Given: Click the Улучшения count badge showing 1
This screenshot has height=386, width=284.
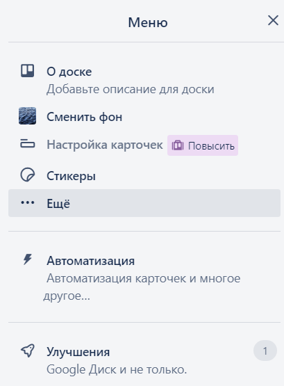Looking at the screenshot, I should coord(265,351).
